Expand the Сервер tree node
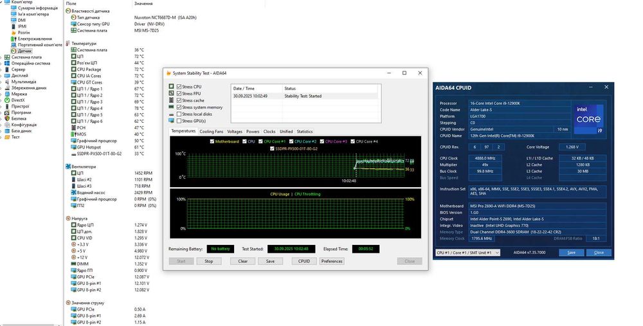The height and width of the screenshot is (326, 643). tap(1, 69)
